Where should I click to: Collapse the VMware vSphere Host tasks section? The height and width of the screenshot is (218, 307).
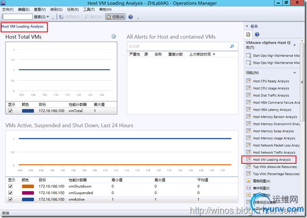294,45
